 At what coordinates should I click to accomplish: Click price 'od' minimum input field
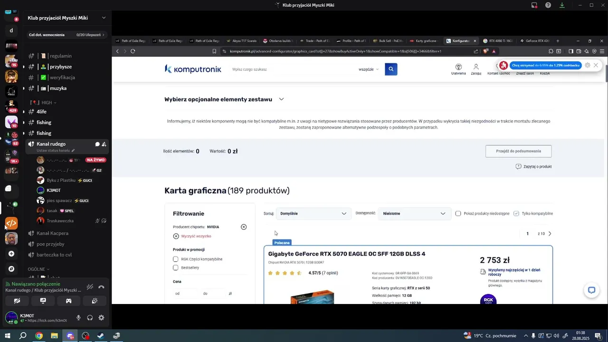coord(184,294)
